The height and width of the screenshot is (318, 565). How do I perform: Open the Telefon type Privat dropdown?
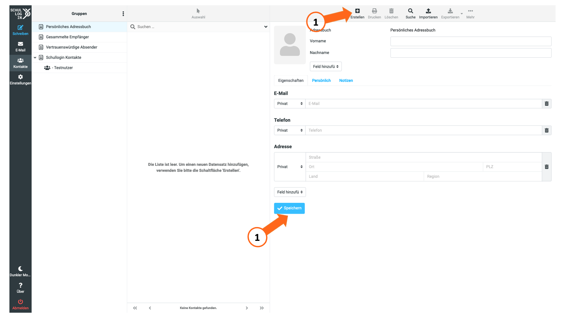[x=290, y=130]
